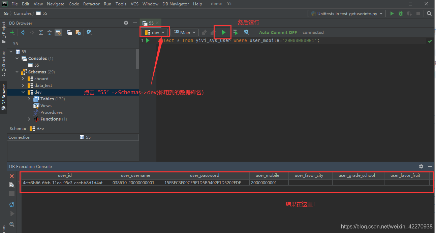
Task: Open the 1: Project side tool window
Action: 4,33
